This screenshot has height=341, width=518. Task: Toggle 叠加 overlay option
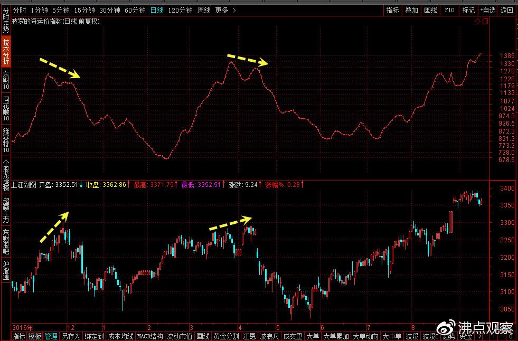pyautogui.click(x=412, y=10)
